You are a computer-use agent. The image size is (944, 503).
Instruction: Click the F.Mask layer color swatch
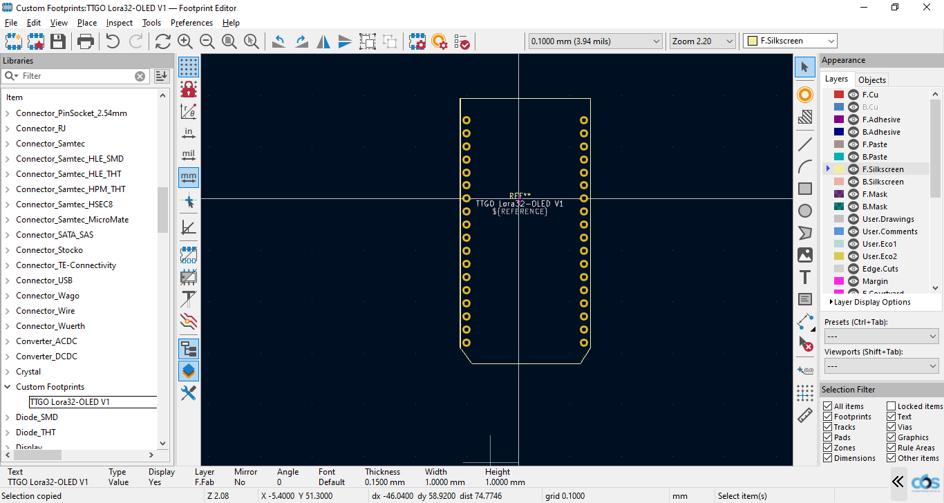pos(839,194)
